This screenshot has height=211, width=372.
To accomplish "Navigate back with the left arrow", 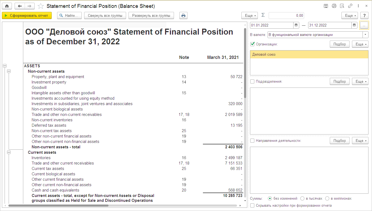I will pos(20,6).
